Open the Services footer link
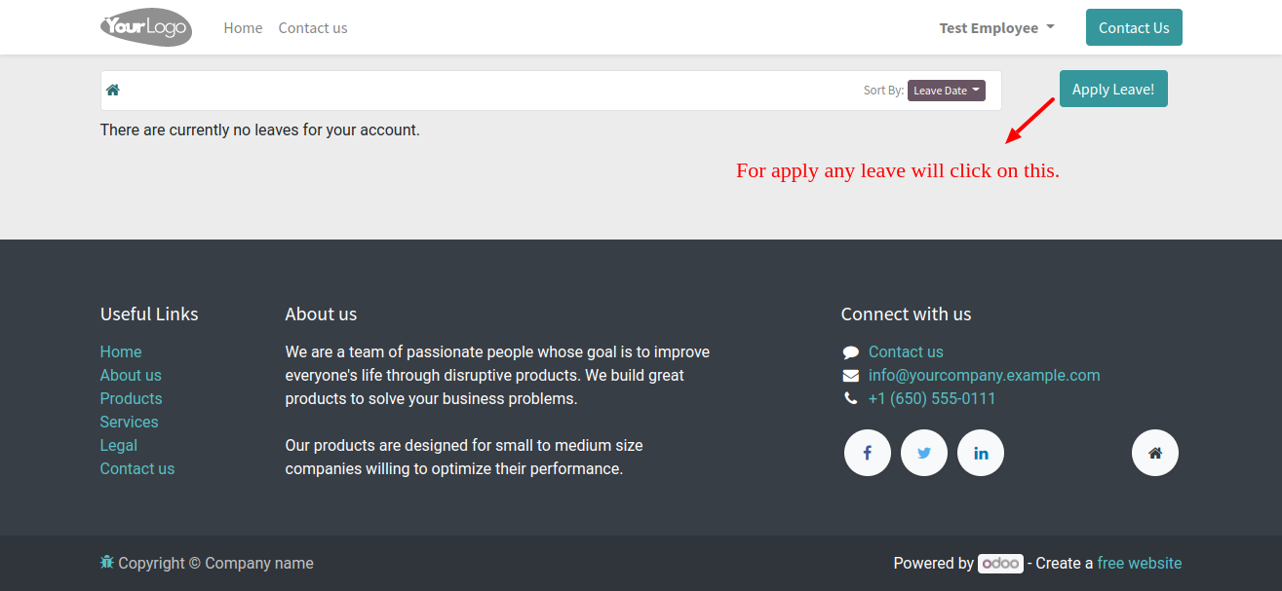 coord(129,422)
